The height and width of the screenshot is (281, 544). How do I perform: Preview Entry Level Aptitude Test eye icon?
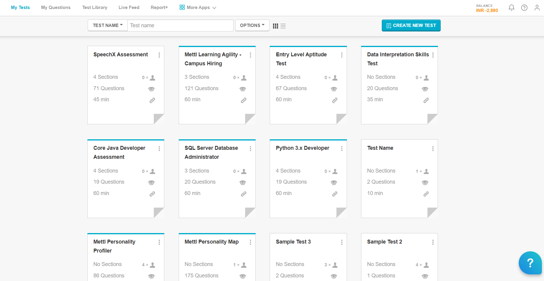coord(334,89)
